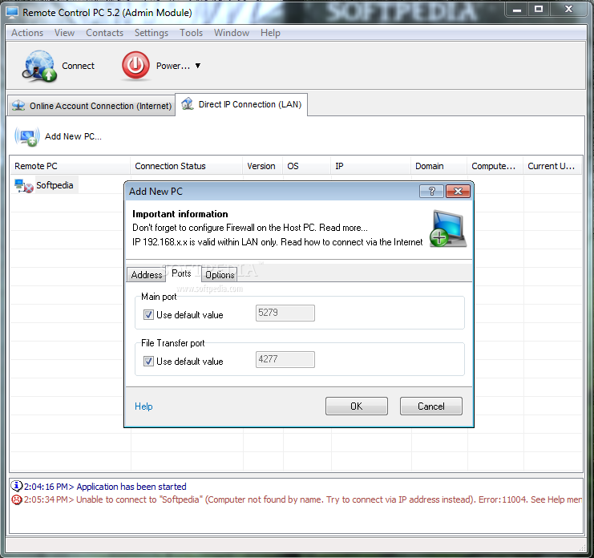Open the Actions menu
Screen dimensions: 594x558
27,33
